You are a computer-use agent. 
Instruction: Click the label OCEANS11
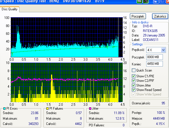coord(151,40)
